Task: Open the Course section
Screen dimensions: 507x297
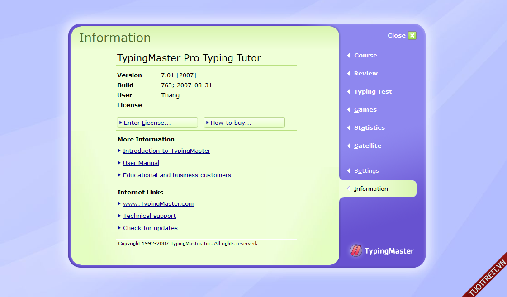Action: [365, 56]
